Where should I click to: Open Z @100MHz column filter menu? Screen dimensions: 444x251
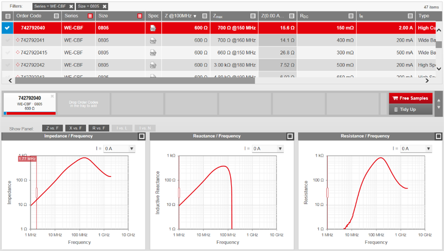coord(205,16)
